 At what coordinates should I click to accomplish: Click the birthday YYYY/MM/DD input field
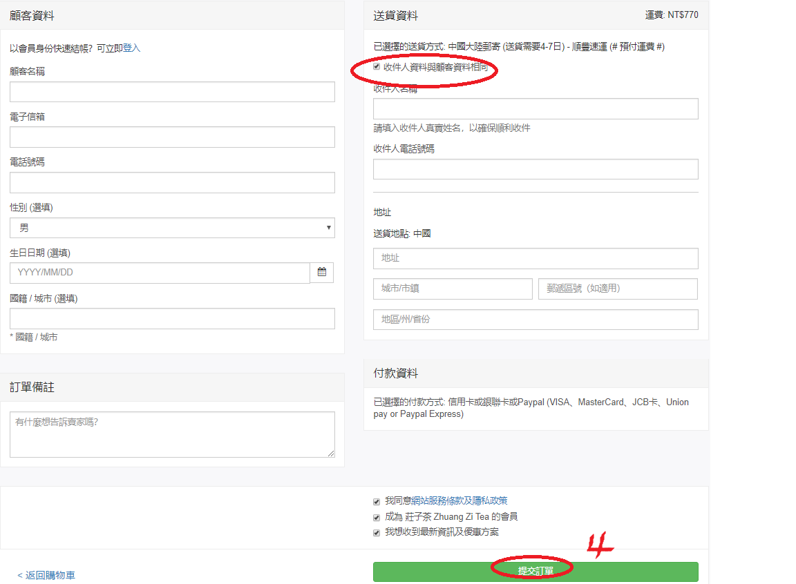coord(160,273)
